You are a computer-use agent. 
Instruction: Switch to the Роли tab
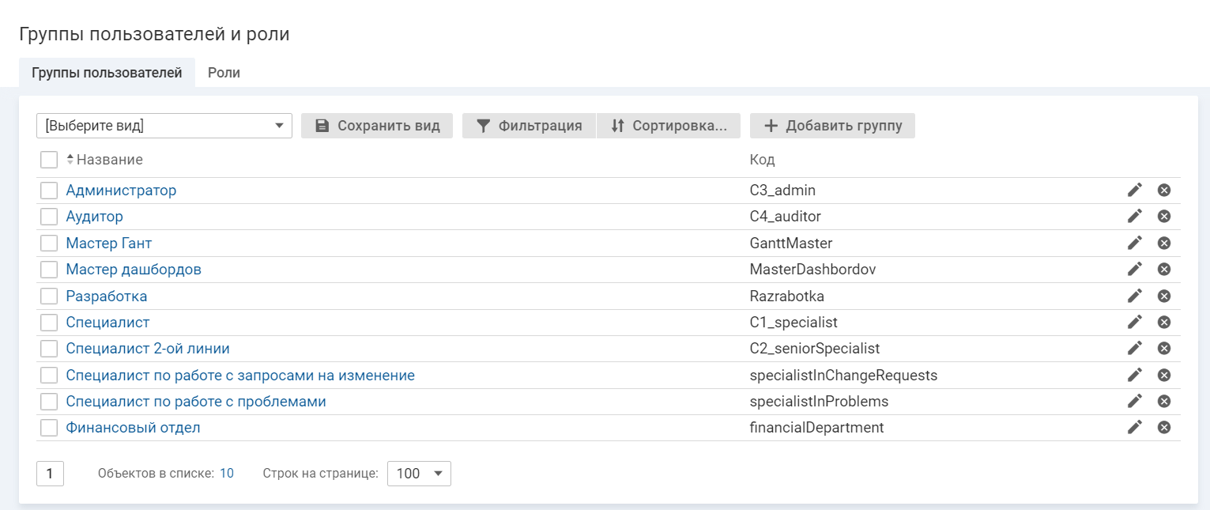pyautogui.click(x=224, y=73)
